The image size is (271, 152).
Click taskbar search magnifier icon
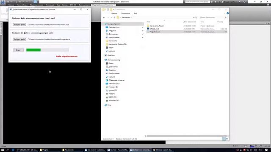pos(8,150)
